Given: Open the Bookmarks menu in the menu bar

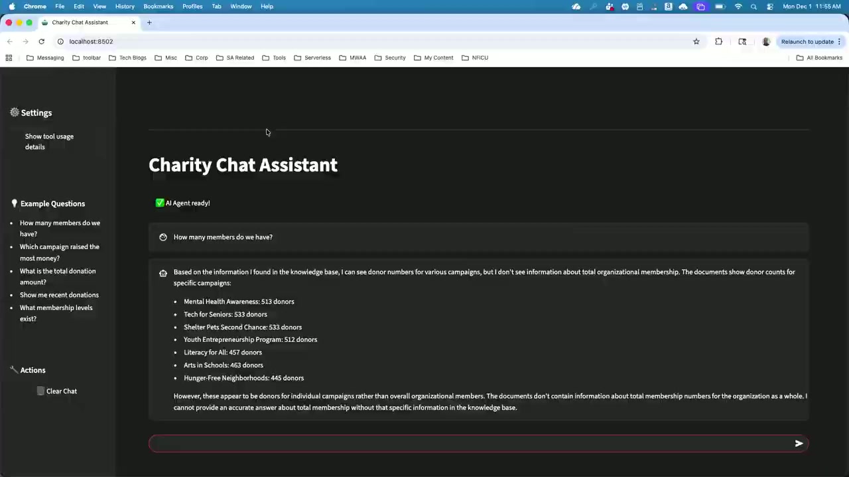Looking at the screenshot, I should coord(158,7).
